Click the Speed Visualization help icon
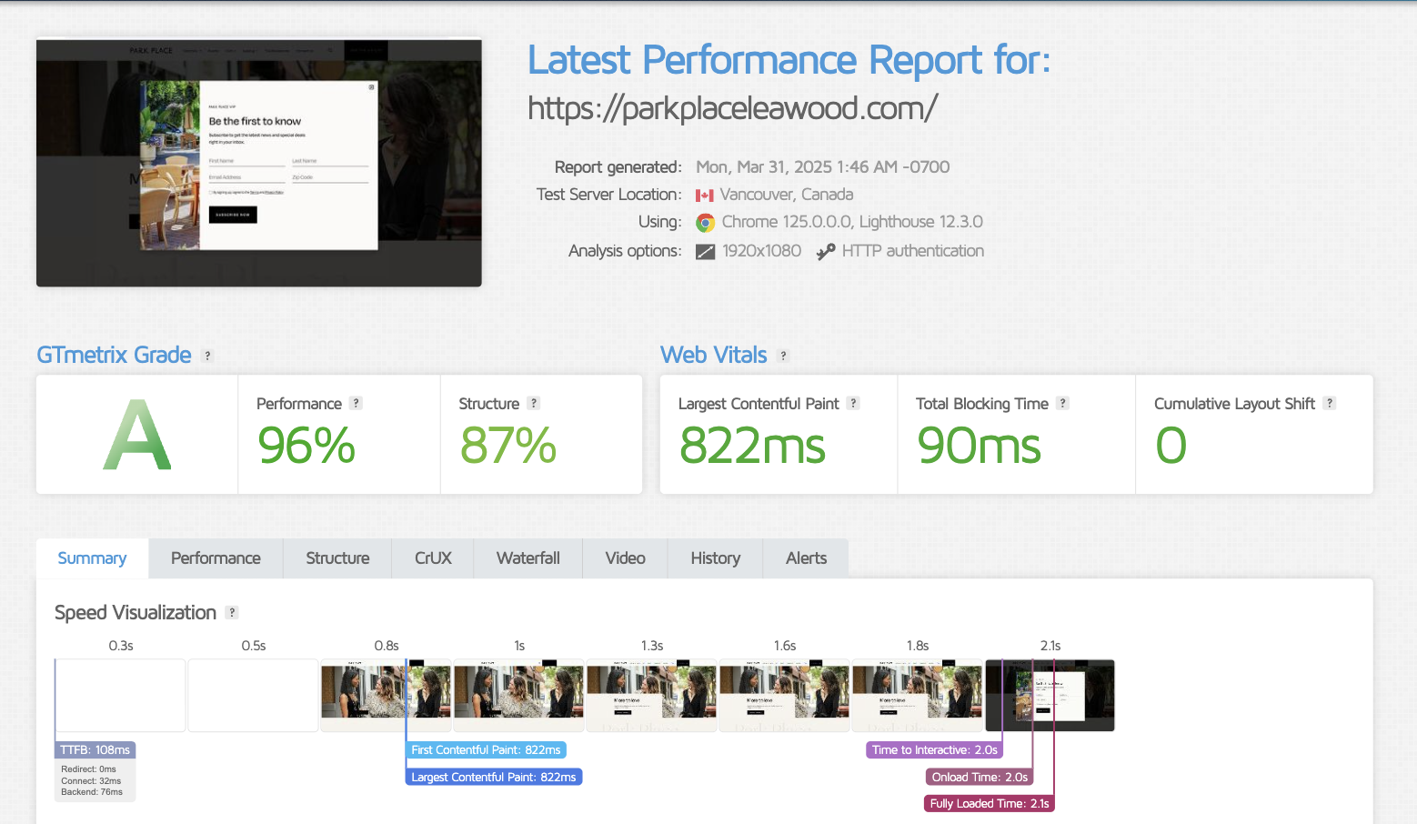Screen dimensions: 1417x824 point(232,612)
